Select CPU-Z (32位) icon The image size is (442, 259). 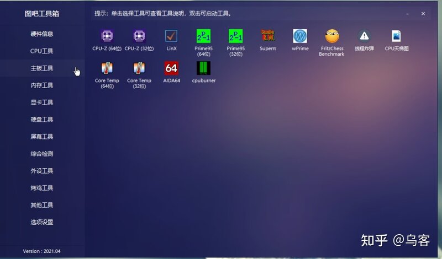[x=139, y=36]
